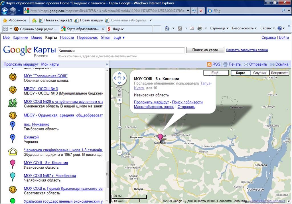Expand the Безопасность menu
Viewport: 292px width, 204px height.
click(244, 28)
